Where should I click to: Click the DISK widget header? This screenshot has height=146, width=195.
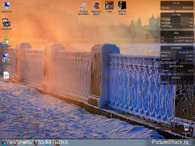[176, 33]
